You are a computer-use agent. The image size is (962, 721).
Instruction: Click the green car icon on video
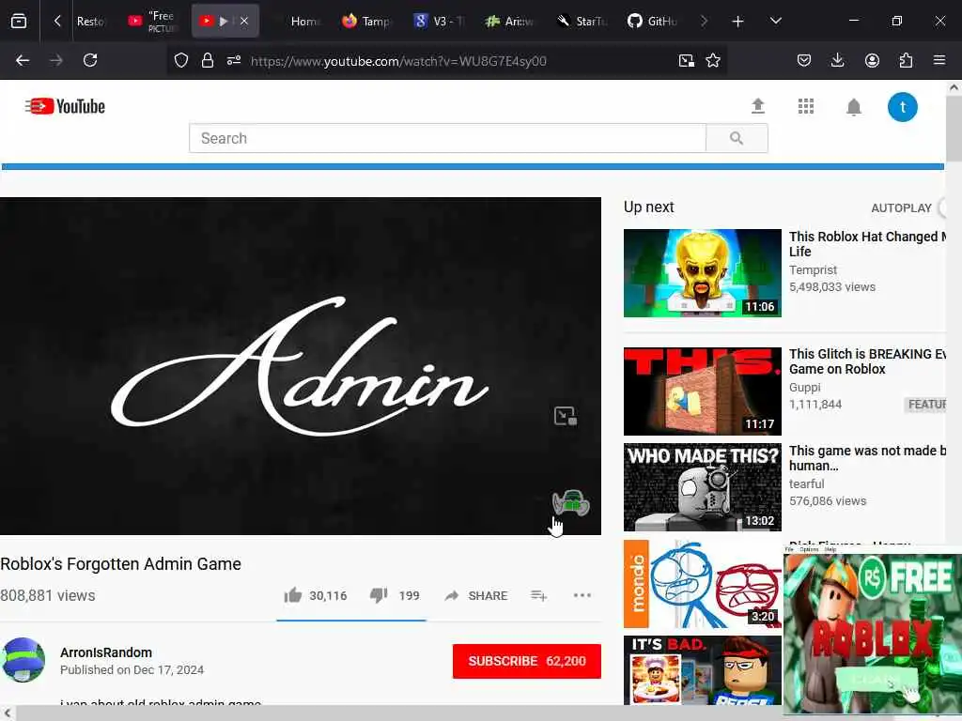570,502
